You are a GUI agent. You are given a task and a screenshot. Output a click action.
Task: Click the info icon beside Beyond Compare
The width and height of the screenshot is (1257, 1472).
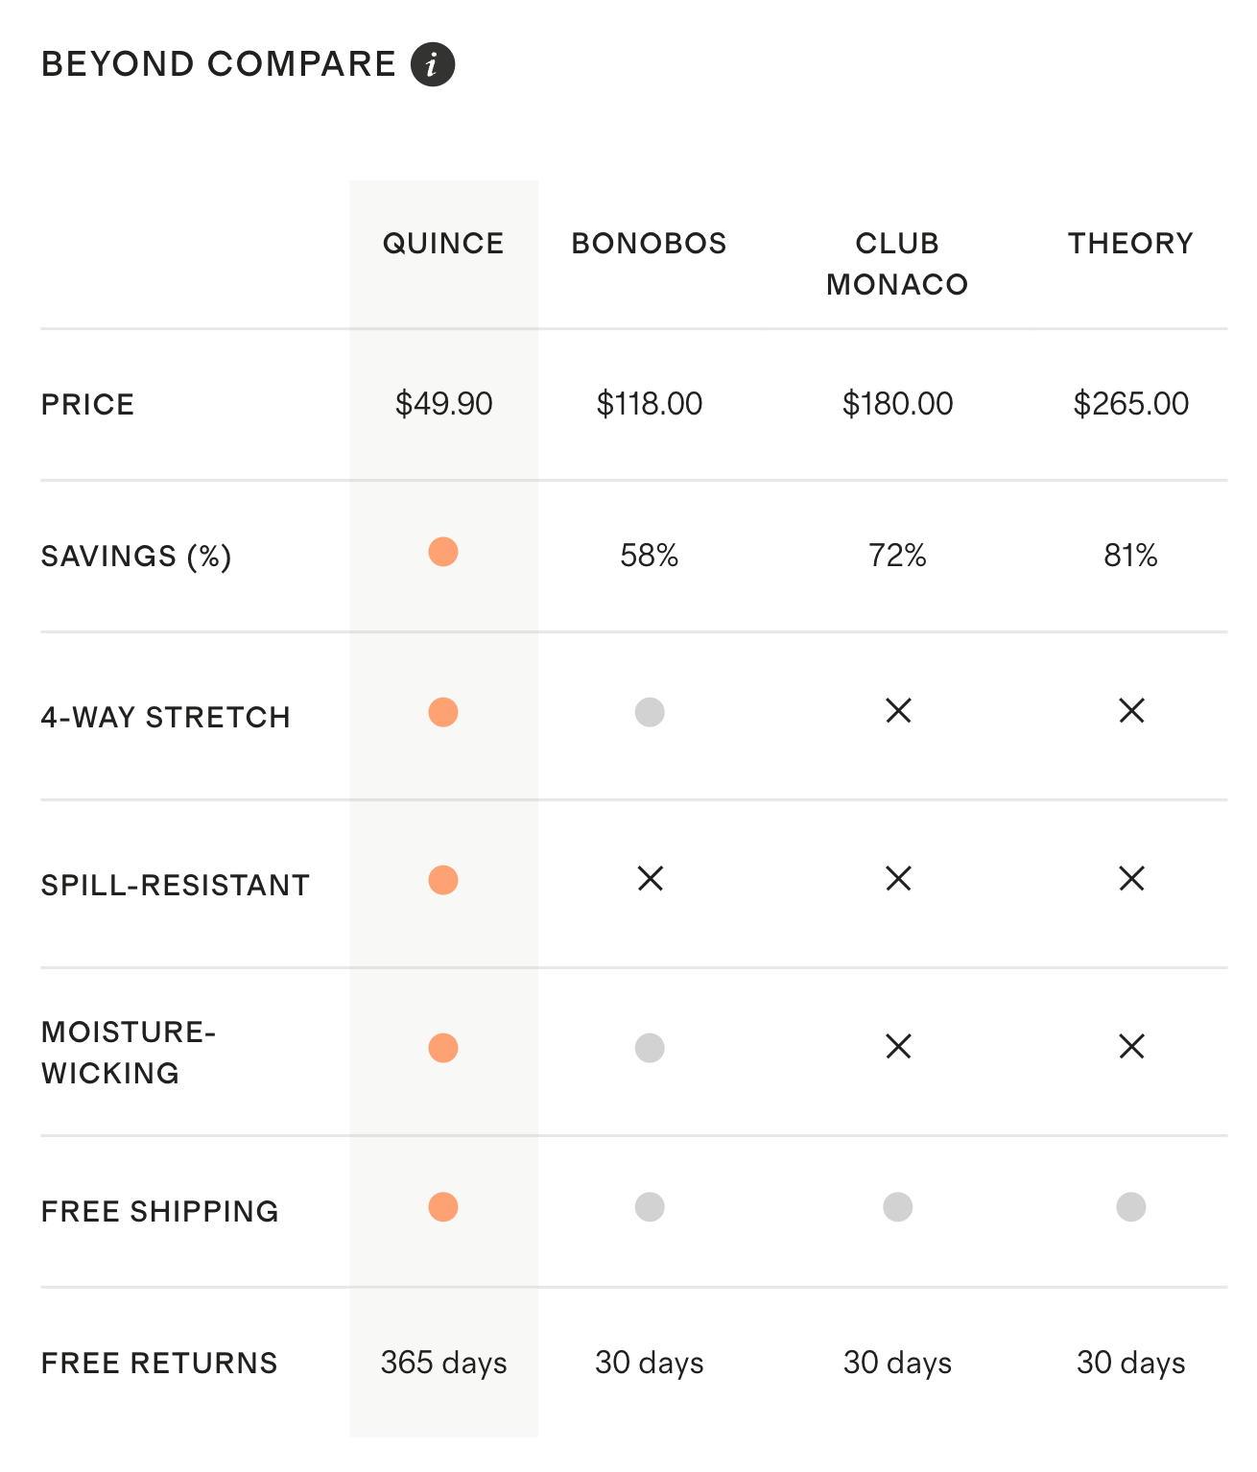coord(432,65)
